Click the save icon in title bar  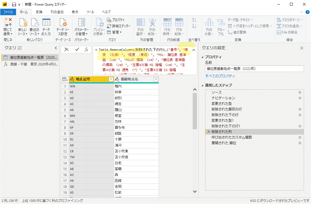pos(14,4)
